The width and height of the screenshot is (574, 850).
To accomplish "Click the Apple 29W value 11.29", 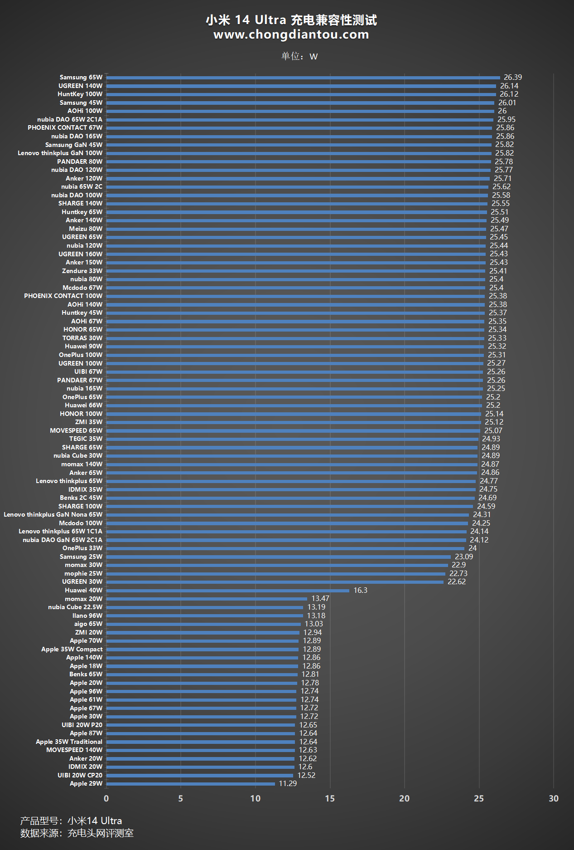I will click(x=288, y=783).
